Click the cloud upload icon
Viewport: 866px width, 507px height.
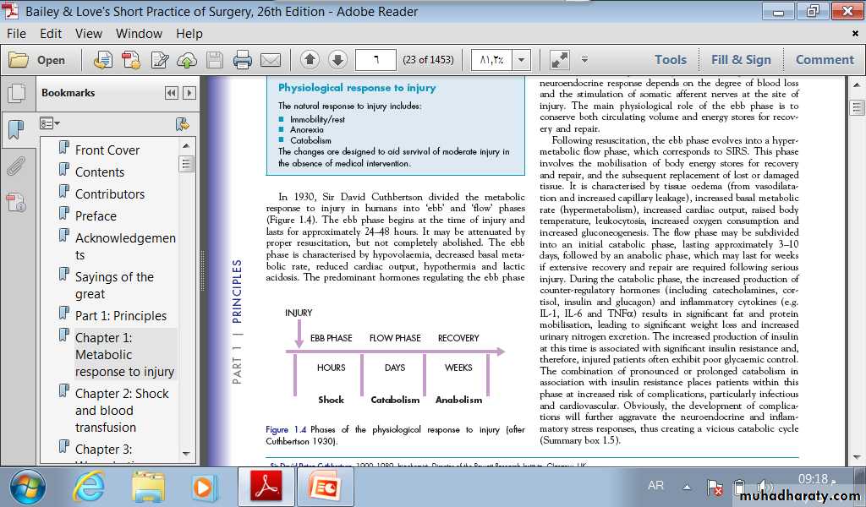188,60
